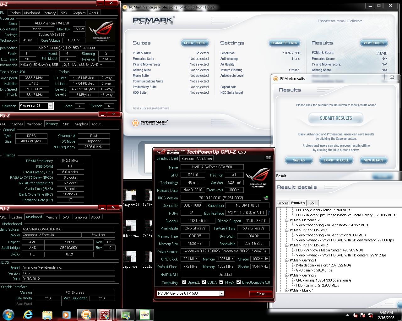Click the SELECT SUITES button

tap(195, 43)
